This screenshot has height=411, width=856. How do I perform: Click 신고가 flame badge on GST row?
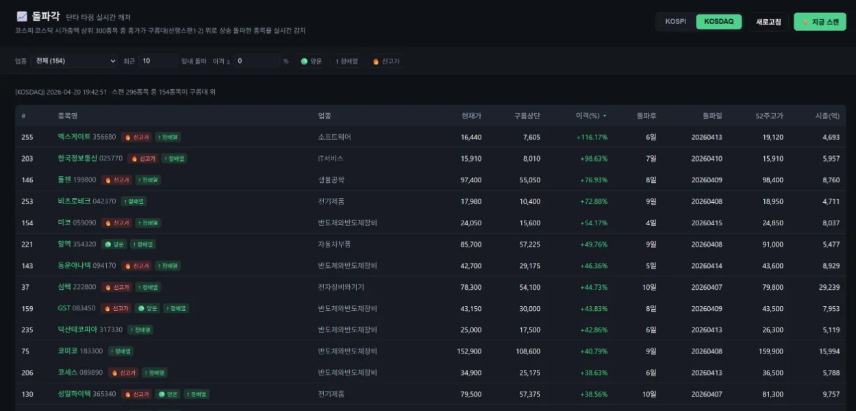click(x=116, y=308)
